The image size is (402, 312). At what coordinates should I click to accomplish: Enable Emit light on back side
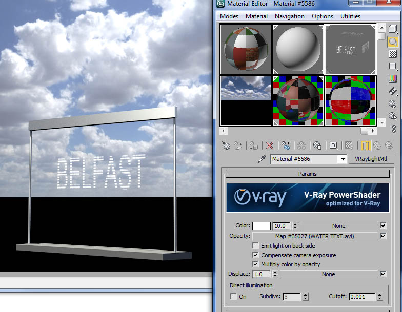click(255, 246)
